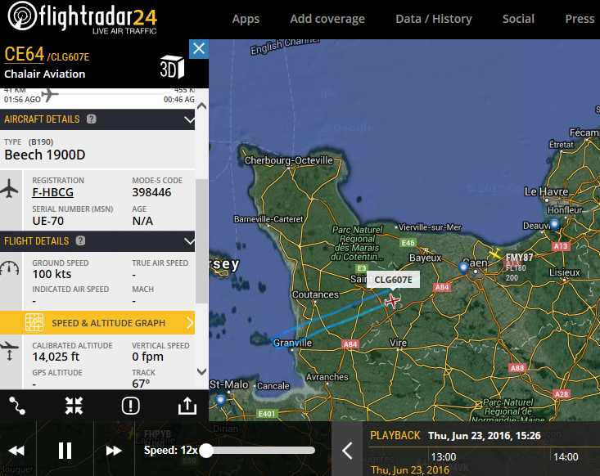Click scroll up arrow in details panel
Viewport: 600px width, 476px height.
pos(201,106)
